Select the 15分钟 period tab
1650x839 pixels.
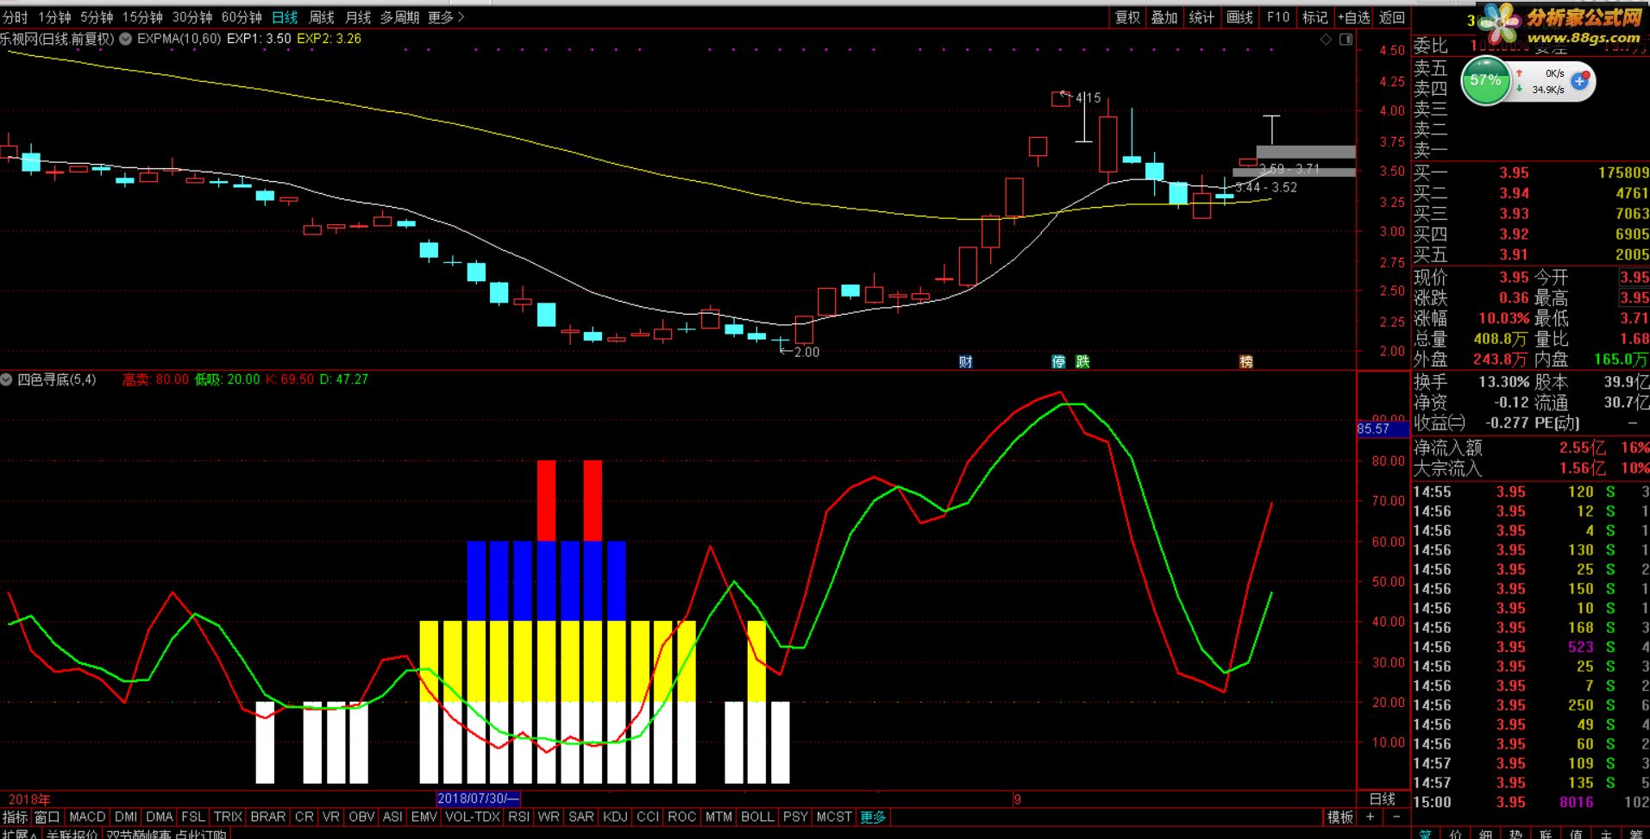142,17
